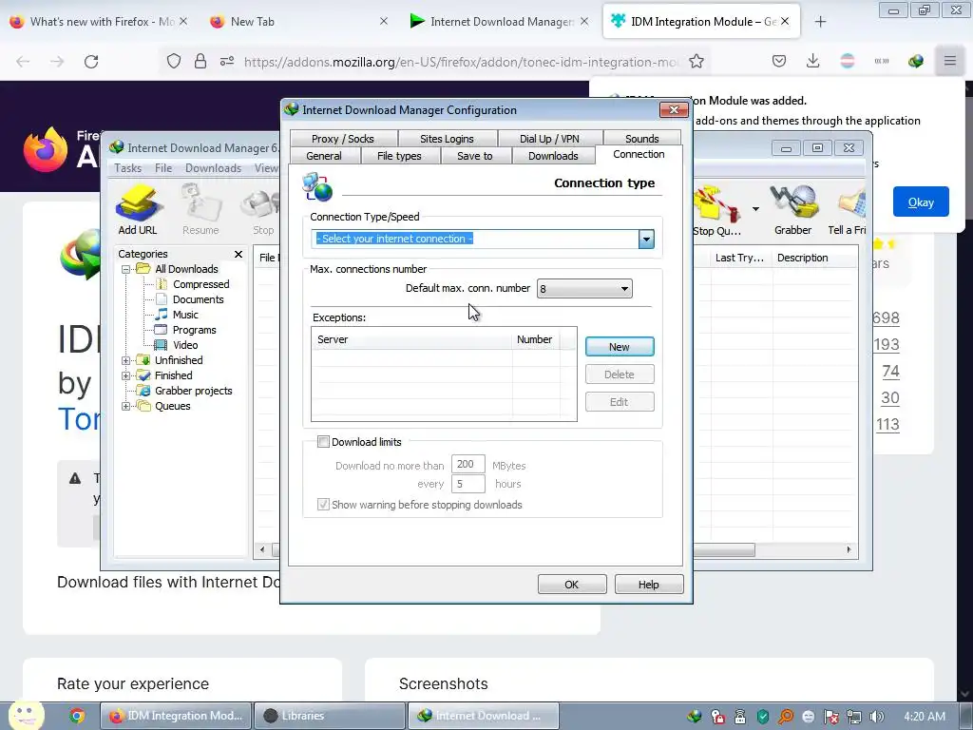
Task: Expand the Unfinished tree node
Action: [x=125, y=360]
